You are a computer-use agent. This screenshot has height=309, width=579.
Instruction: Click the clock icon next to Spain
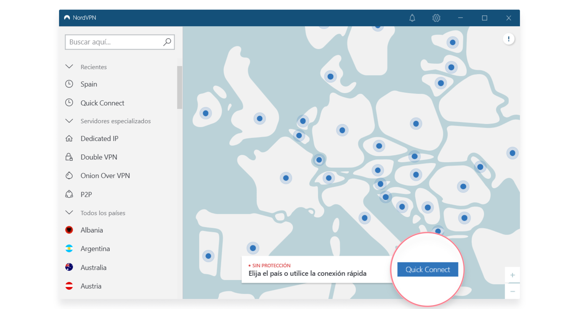69,84
